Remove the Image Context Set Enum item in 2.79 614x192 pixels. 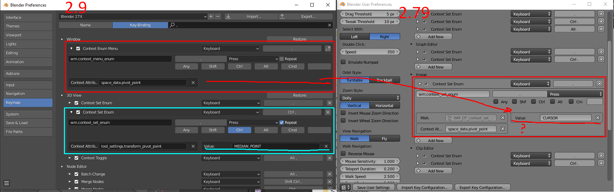[599, 84]
